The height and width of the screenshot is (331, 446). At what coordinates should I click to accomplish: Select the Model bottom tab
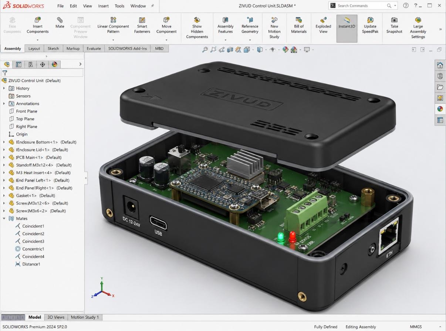(35, 317)
